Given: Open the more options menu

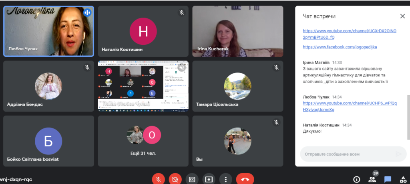Looking at the screenshot, I should click(226, 180).
